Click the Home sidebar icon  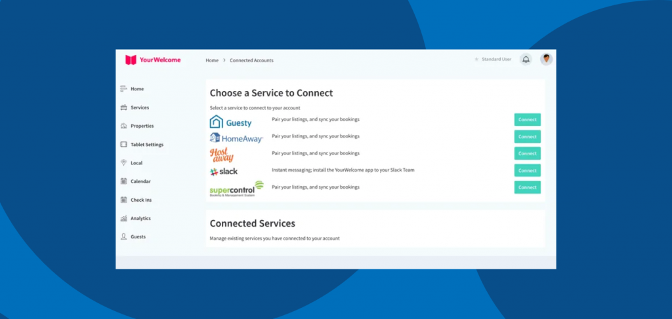tap(123, 88)
